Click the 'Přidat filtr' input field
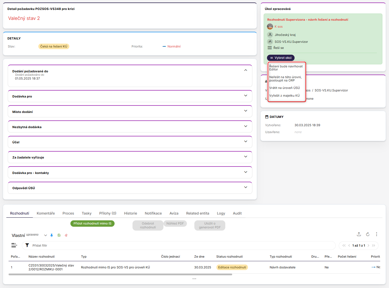The image size is (389, 288). pos(179,245)
